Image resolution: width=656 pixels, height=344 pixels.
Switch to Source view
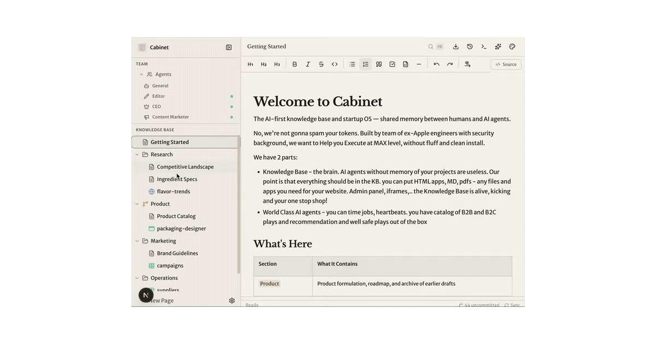click(x=506, y=64)
